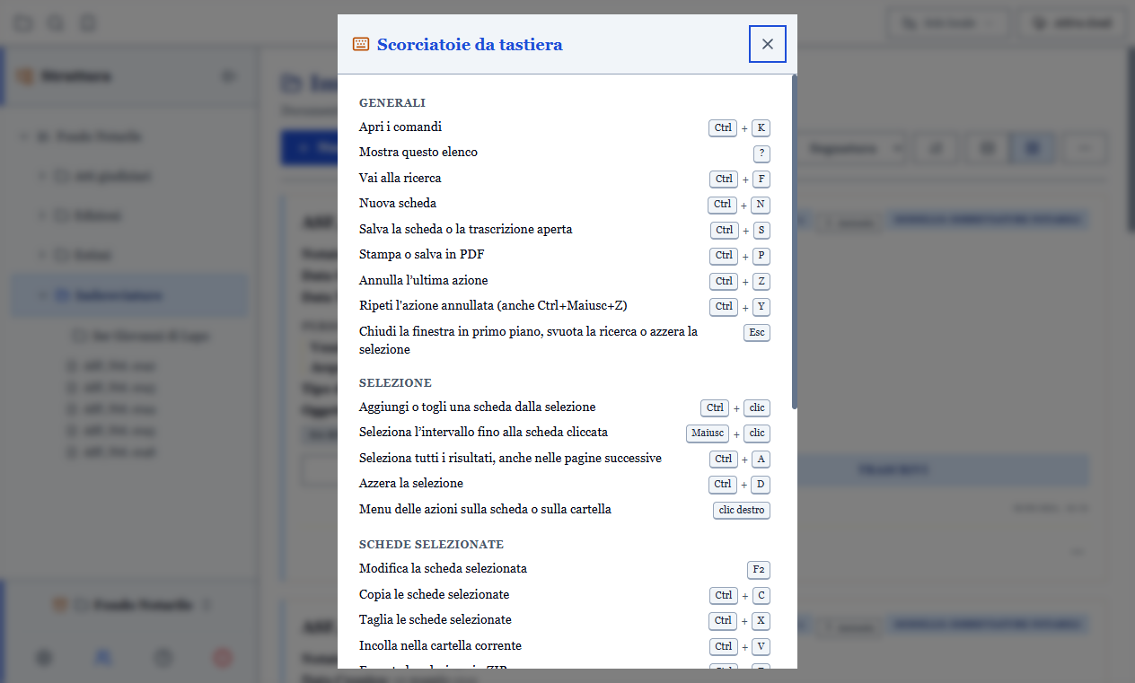Click the Esc key badge

click(x=757, y=333)
